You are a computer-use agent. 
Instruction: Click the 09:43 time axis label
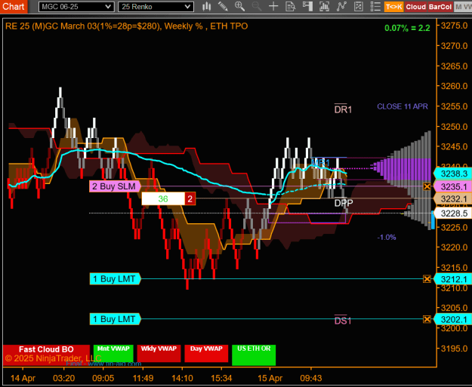click(311, 378)
